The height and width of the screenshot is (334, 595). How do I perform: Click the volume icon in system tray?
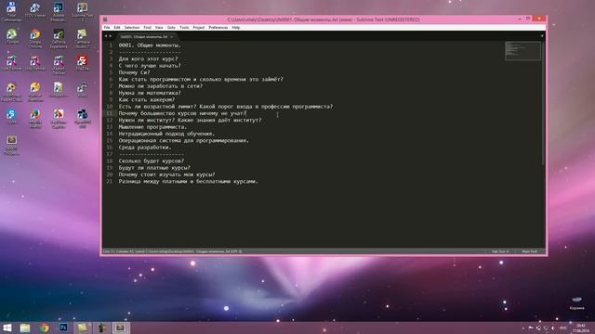click(553, 328)
